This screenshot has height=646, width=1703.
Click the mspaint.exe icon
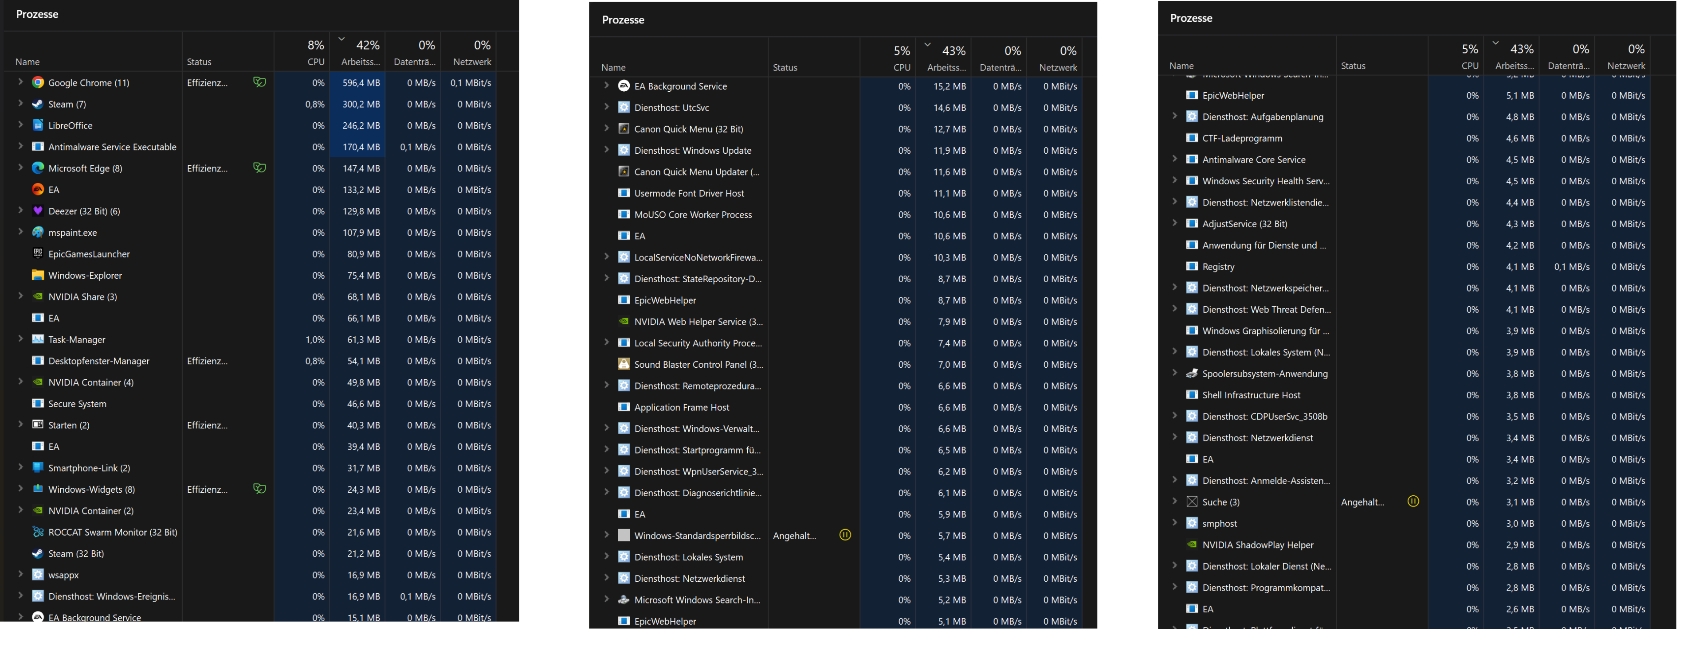point(38,233)
